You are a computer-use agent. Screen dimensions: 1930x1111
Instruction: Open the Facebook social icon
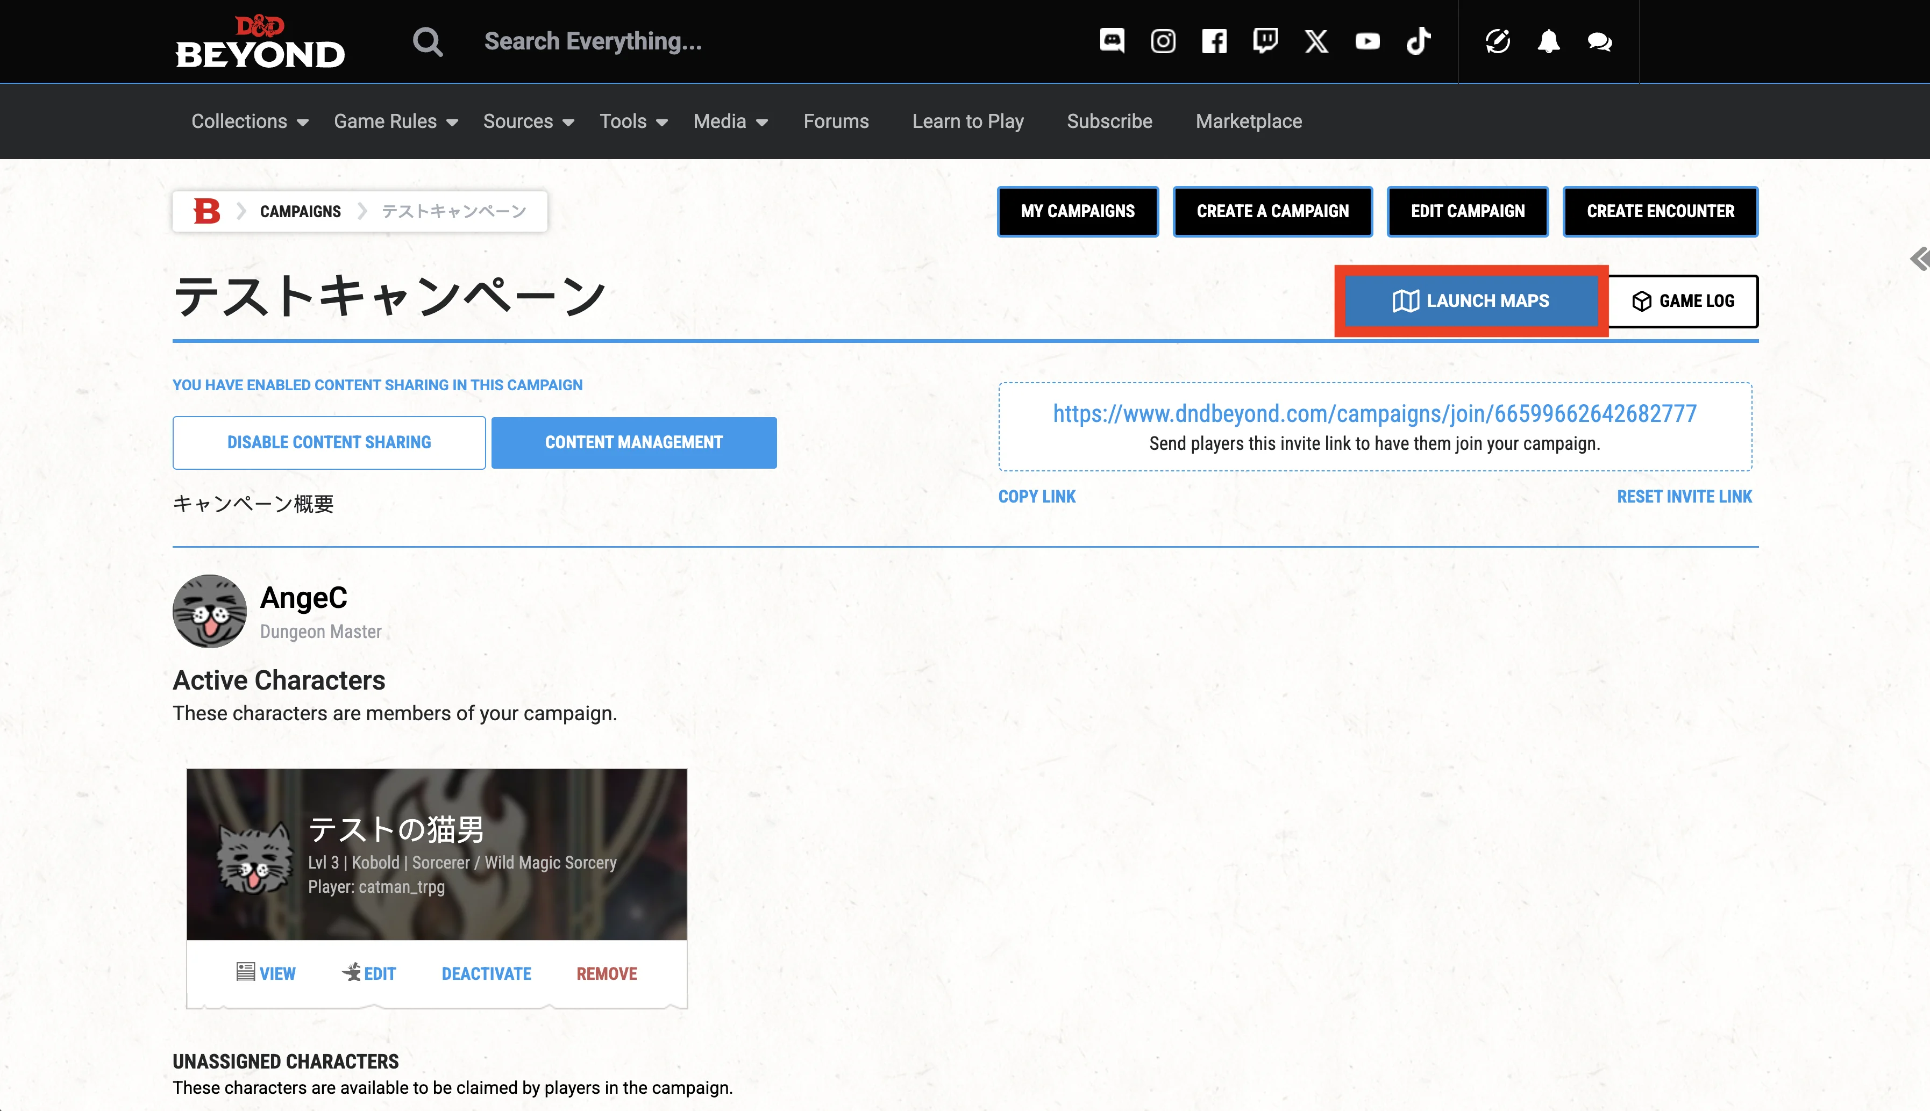click(x=1214, y=40)
